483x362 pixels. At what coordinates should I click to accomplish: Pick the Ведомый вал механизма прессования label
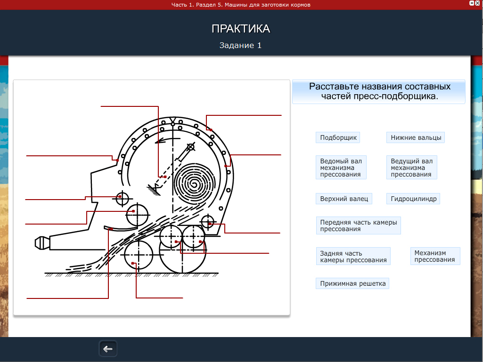click(x=341, y=168)
